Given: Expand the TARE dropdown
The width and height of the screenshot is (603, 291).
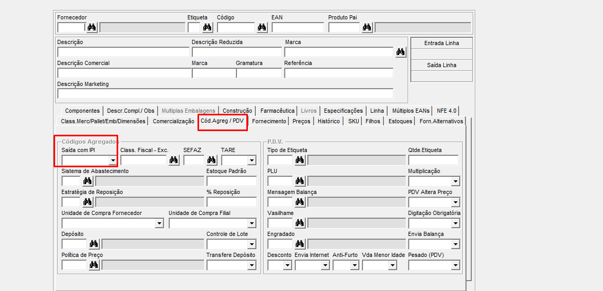Looking at the screenshot, I should (252, 160).
